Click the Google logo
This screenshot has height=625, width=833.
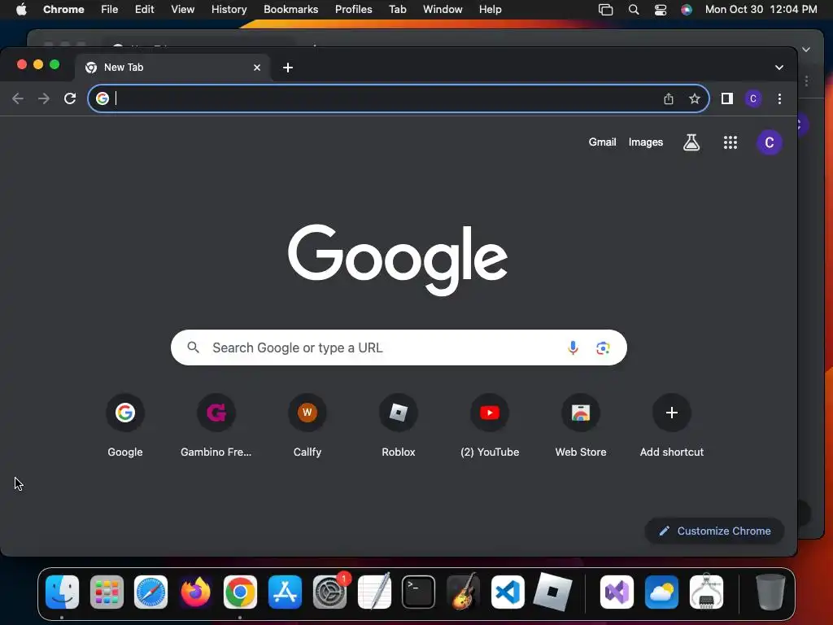coord(398,260)
